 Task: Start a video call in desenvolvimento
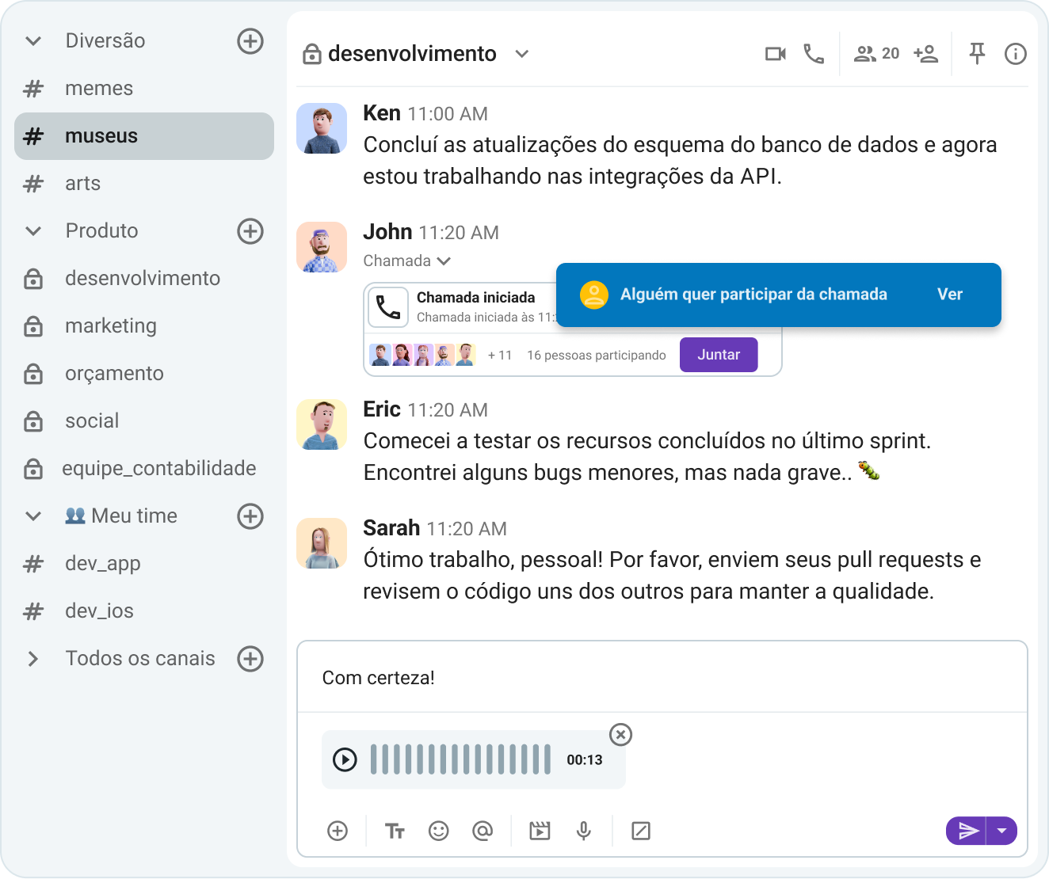[x=775, y=53]
